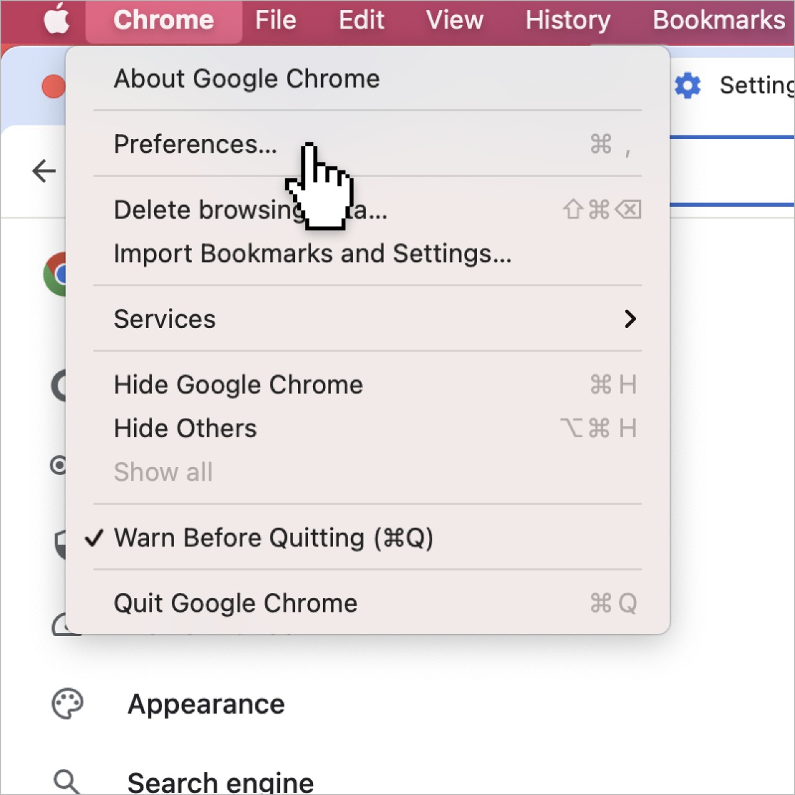Image resolution: width=795 pixels, height=795 pixels.
Task: Open the Apple menu icon
Action: click(57, 19)
